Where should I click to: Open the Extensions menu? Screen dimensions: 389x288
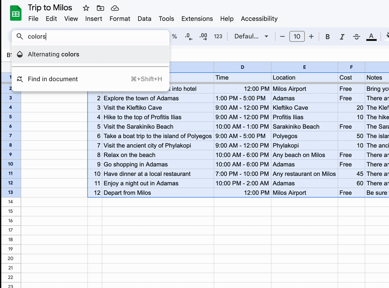tap(197, 19)
